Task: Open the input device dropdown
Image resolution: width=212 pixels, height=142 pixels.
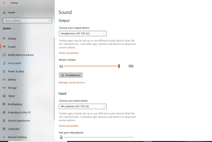Action: click(83, 106)
